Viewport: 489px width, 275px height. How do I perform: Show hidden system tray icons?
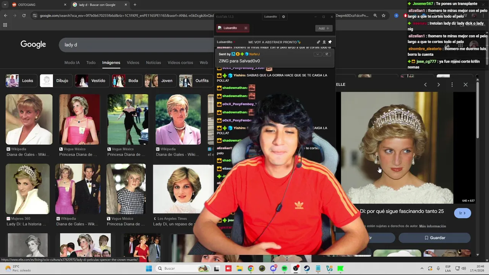pyautogui.click(x=422, y=269)
